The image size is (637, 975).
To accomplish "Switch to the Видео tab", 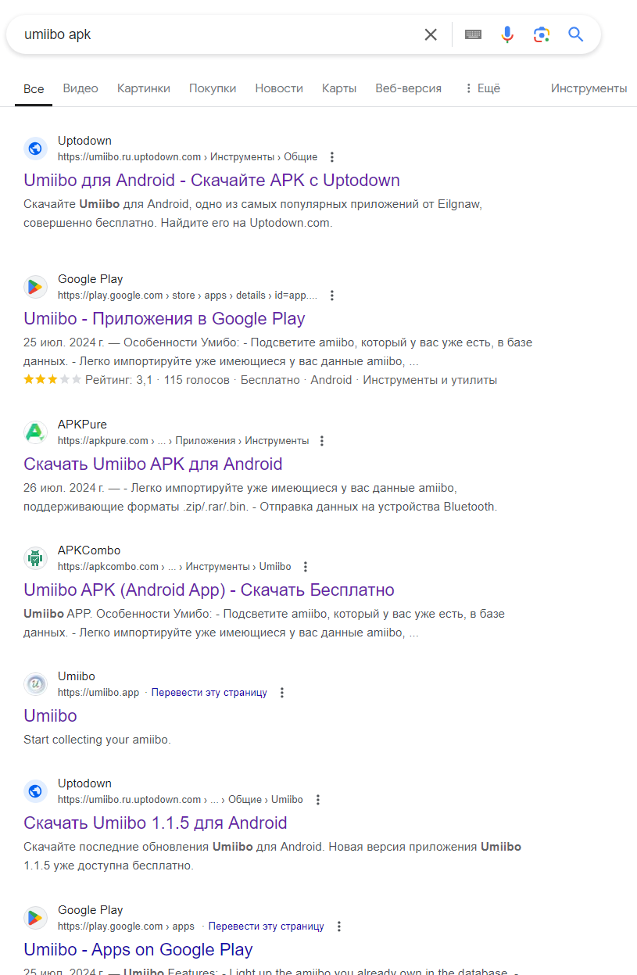I will coord(81,88).
